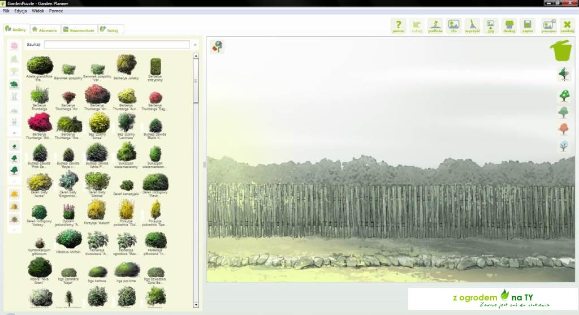This screenshot has width=579, height=315.
Task: Select the Hibiskus chiński plant thumbnail
Action: [x=69, y=240]
